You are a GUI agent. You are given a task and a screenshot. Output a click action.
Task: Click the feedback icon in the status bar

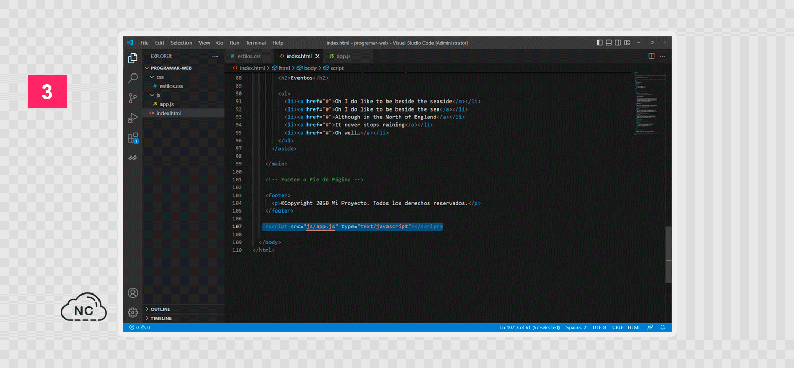point(651,328)
